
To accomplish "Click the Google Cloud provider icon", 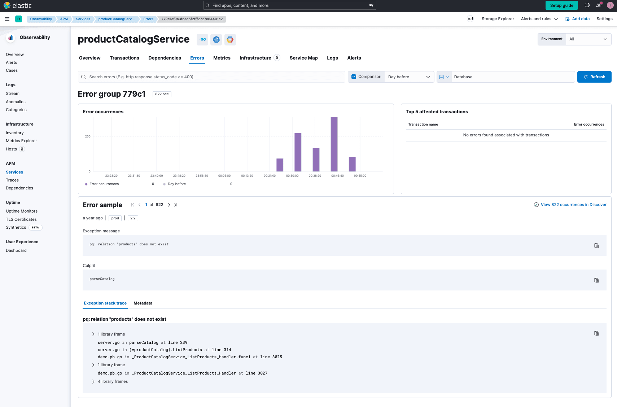I will tap(230, 40).
